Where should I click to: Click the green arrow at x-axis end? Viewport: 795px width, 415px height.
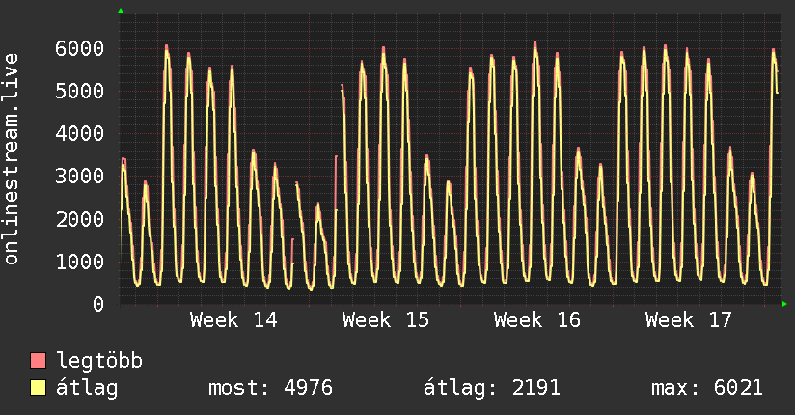[x=784, y=304]
